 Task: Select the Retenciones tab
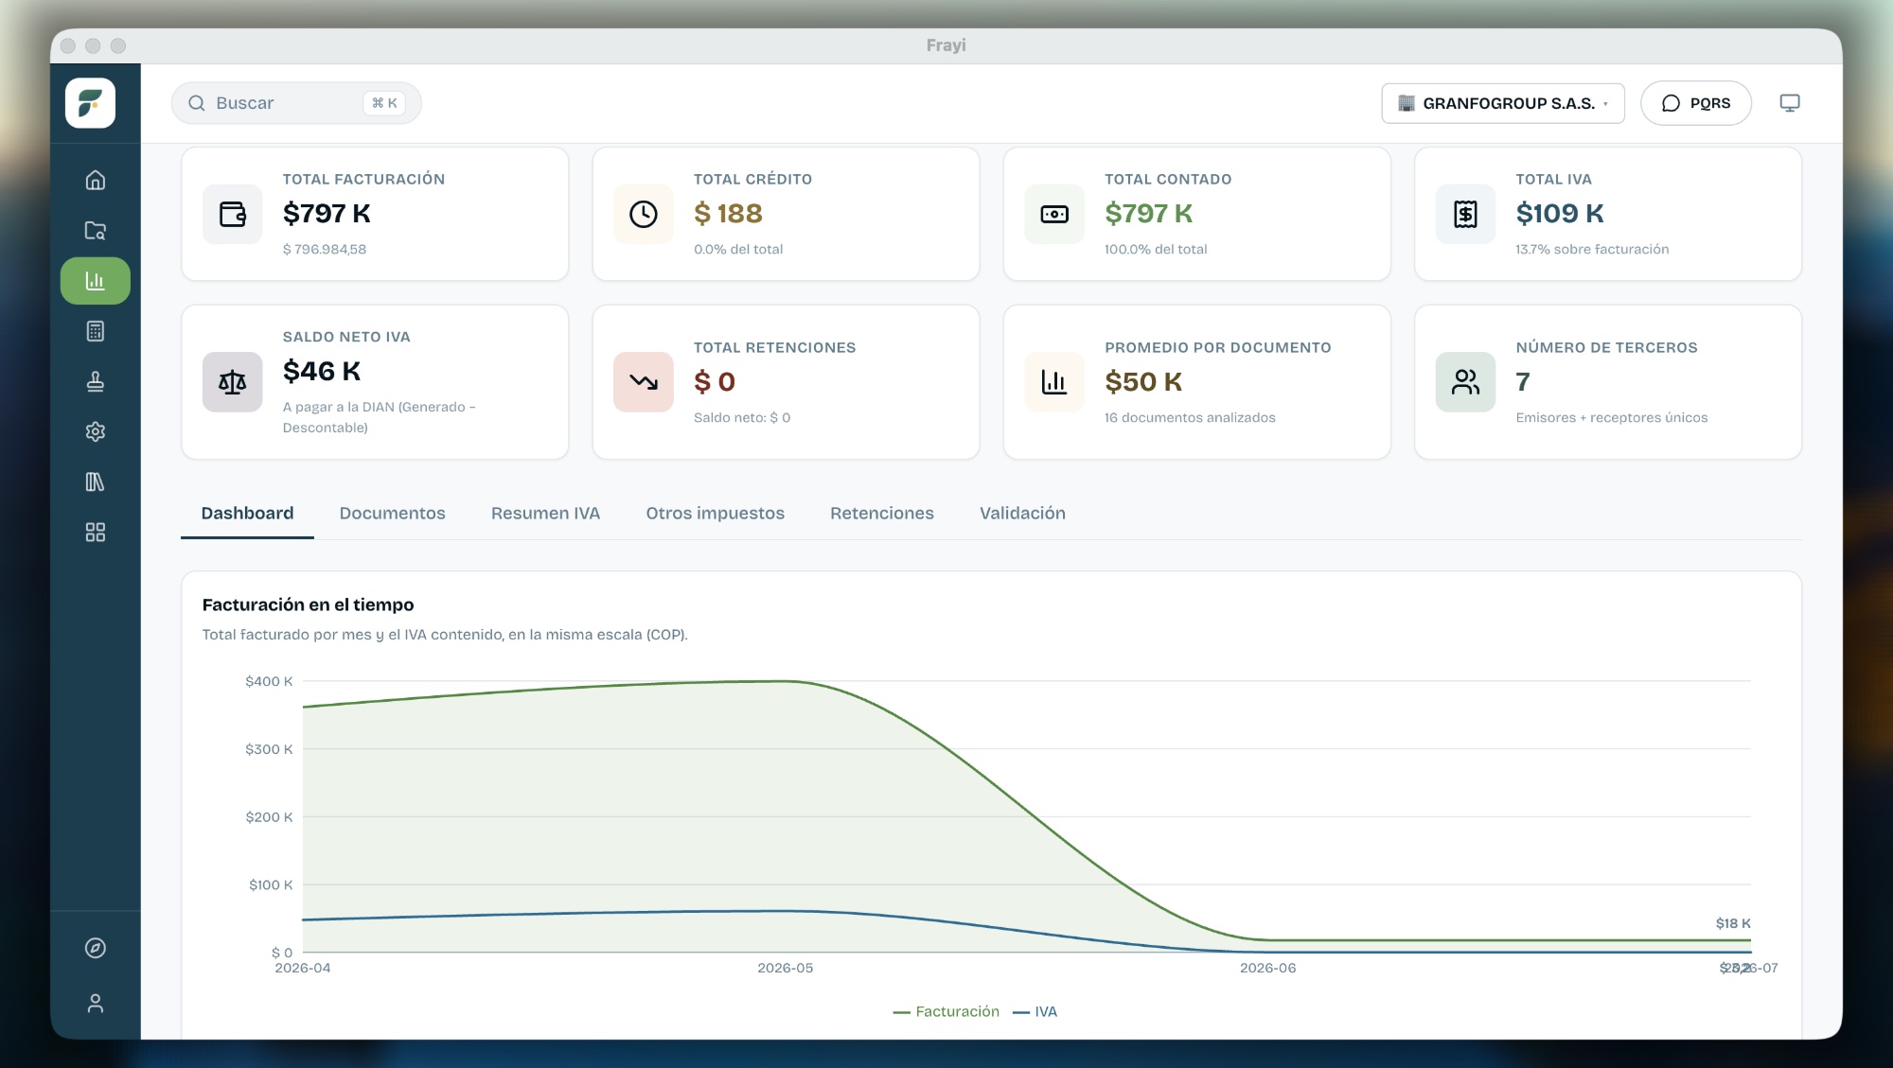(x=881, y=513)
